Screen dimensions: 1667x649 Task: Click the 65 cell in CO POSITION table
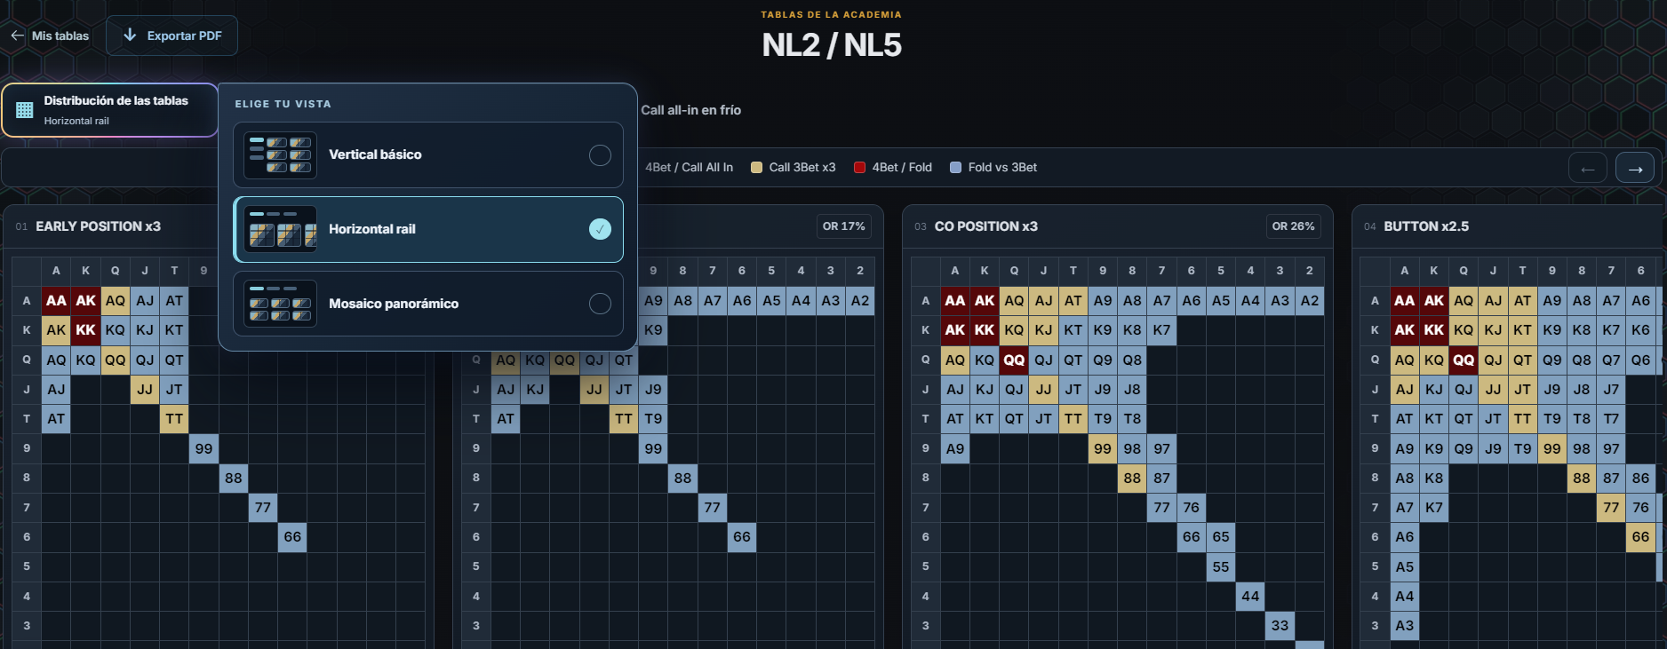1221,536
